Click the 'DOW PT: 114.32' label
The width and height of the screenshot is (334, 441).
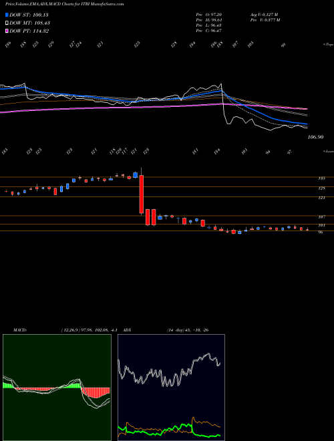(x=29, y=31)
